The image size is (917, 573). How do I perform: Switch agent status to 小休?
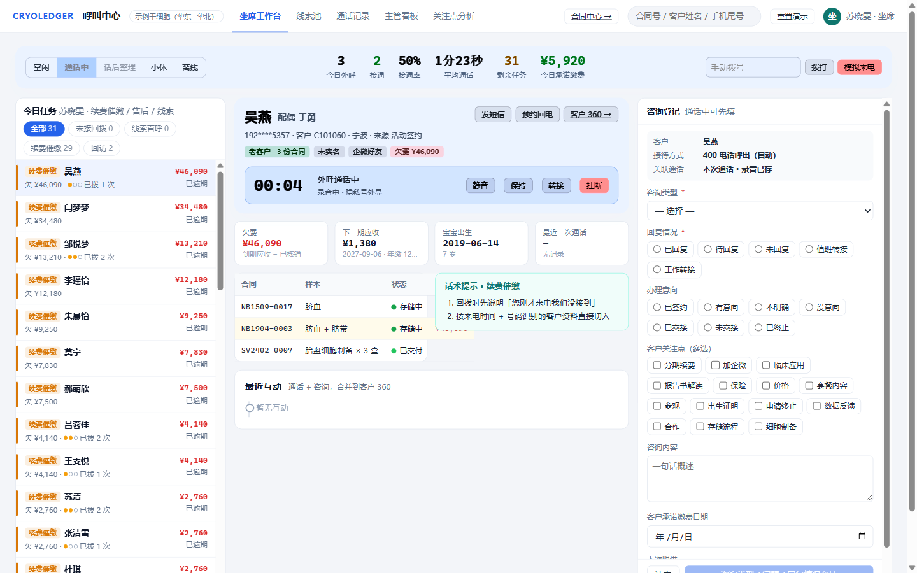(x=159, y=67)
